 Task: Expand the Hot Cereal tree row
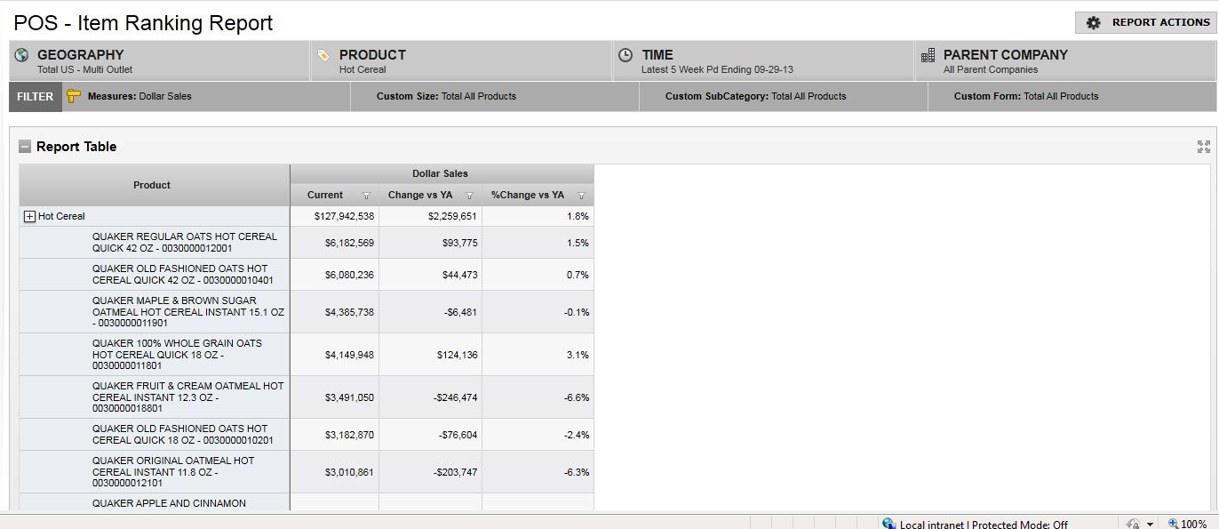[29, 216]
